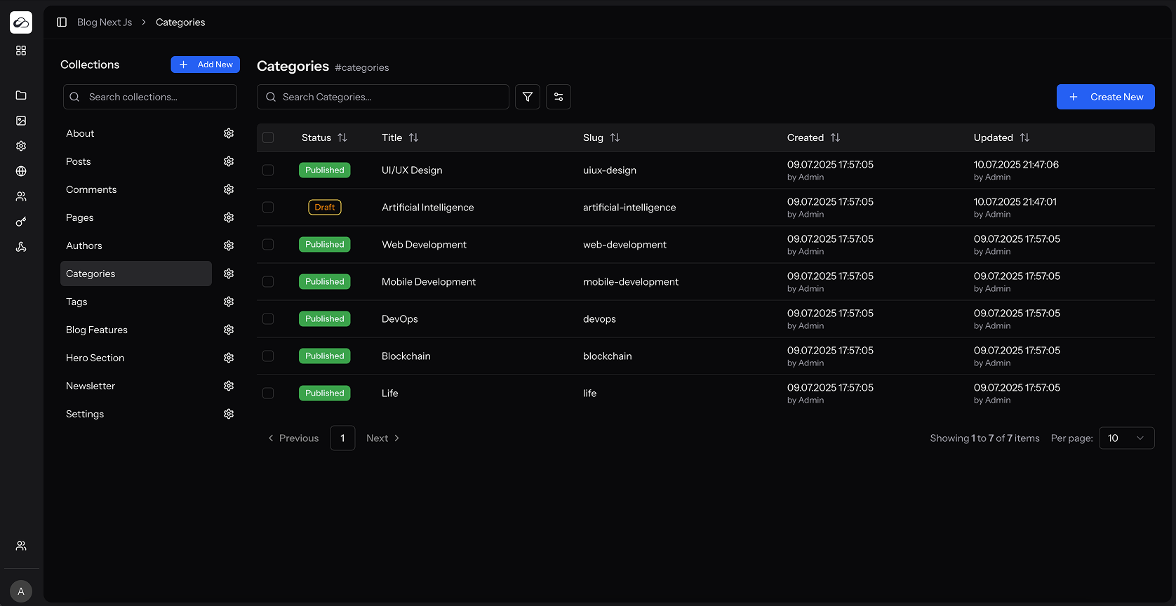Toggle the sidebar panel icon beside Blog Next Js
This screenshot has width=1176, height=606.
point(62,22)
